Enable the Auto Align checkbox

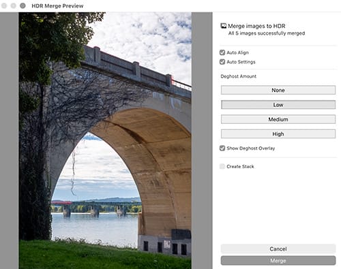click(222, 52)
